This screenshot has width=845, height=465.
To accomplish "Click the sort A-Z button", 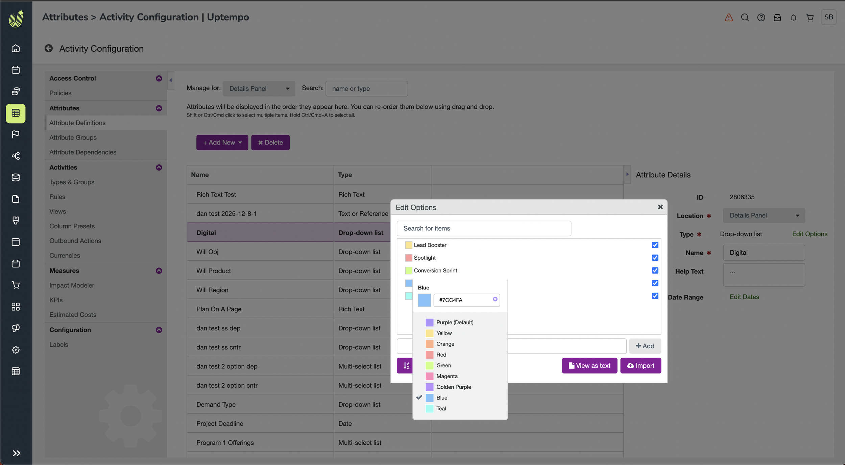I will [x=406, y=366].
